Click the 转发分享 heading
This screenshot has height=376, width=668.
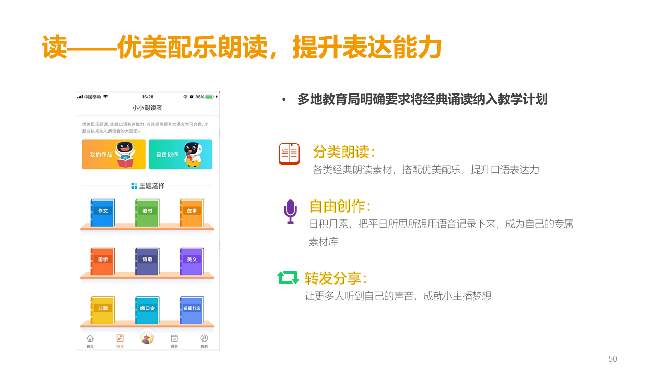click(336, 278)
